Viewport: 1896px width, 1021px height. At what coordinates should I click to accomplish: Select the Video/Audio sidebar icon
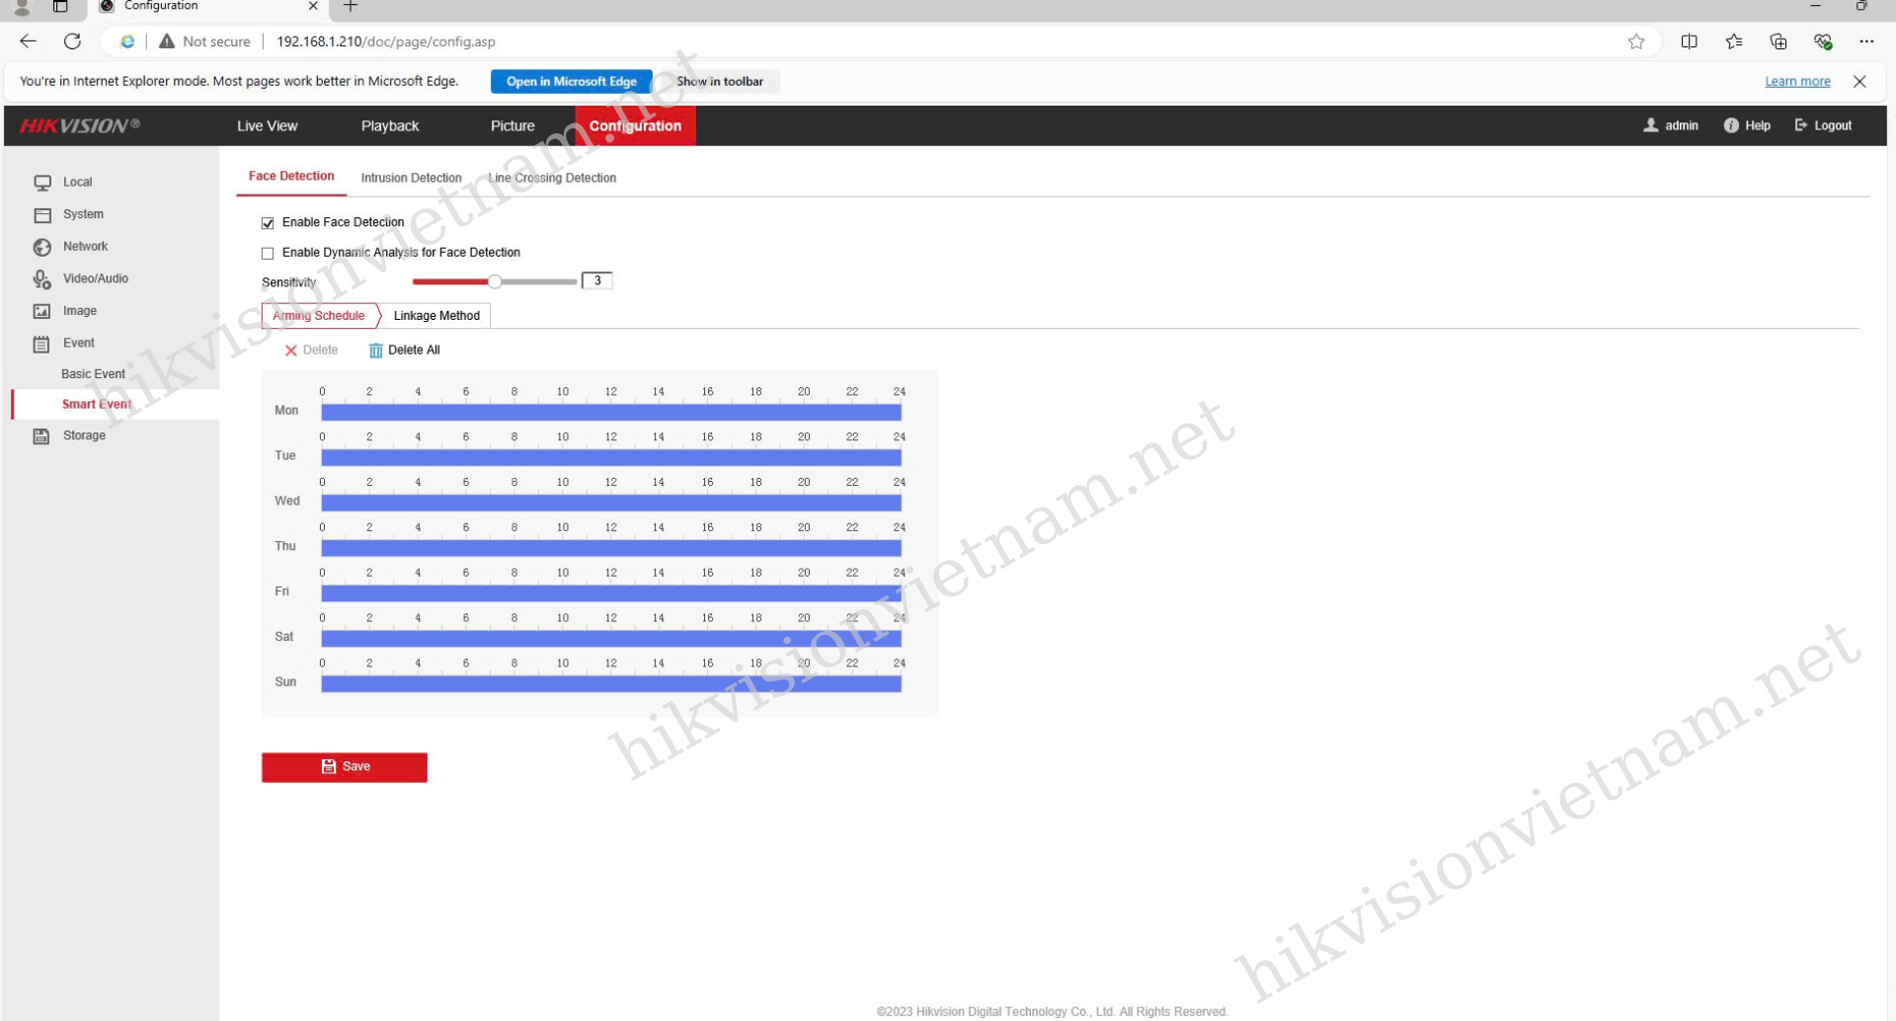(42, 279)
